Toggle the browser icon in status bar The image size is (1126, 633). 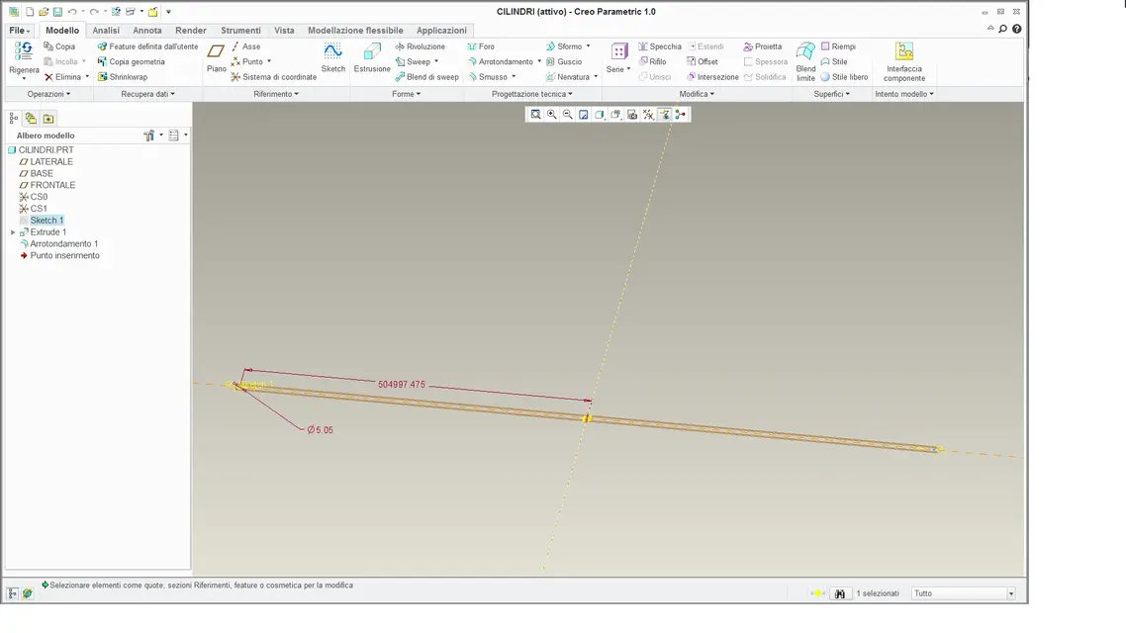click(28, 593)
